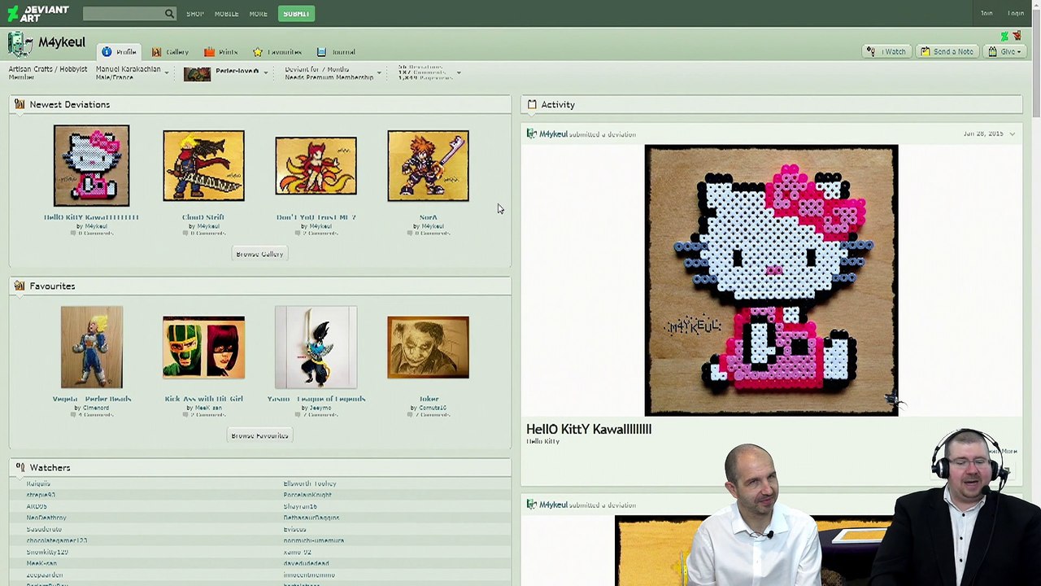
Task: Open the large Hello Kitty activity image
Action: (771, 280)
